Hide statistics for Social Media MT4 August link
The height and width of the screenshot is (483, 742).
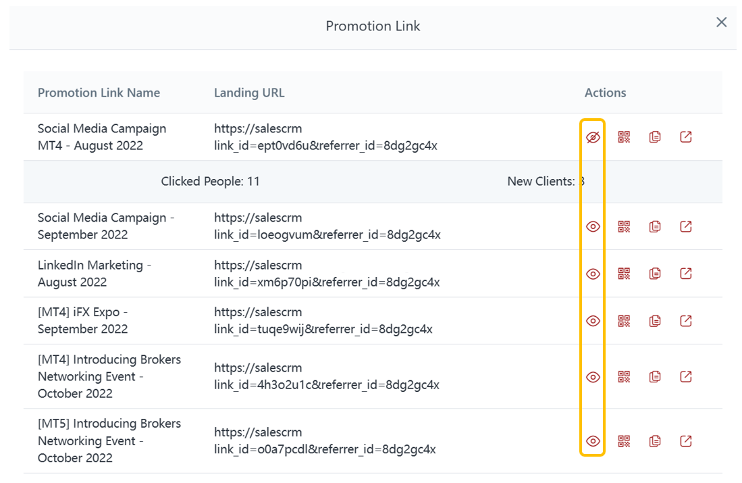pos(593,137)
